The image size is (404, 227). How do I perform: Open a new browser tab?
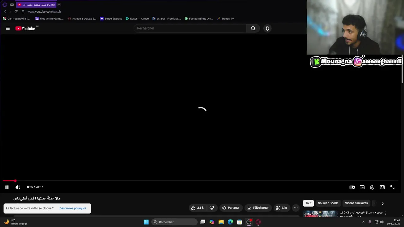(59, 5)
